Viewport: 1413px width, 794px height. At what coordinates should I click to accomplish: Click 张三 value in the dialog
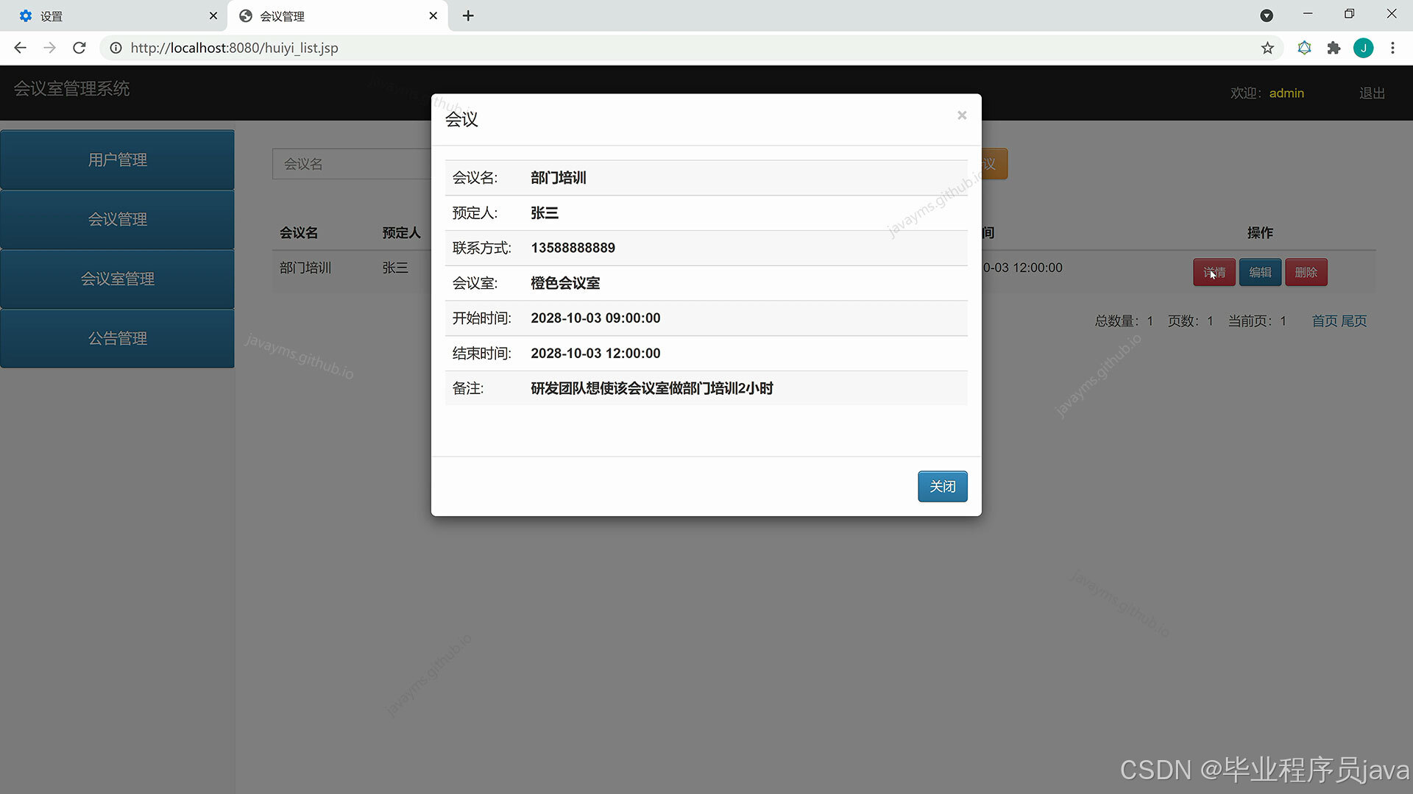point(544,213)
